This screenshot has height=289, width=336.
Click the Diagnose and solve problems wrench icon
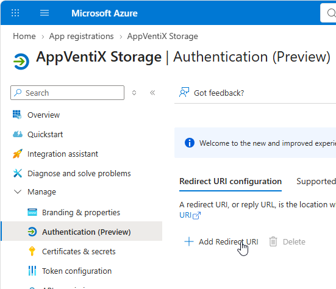click(18, 173)
